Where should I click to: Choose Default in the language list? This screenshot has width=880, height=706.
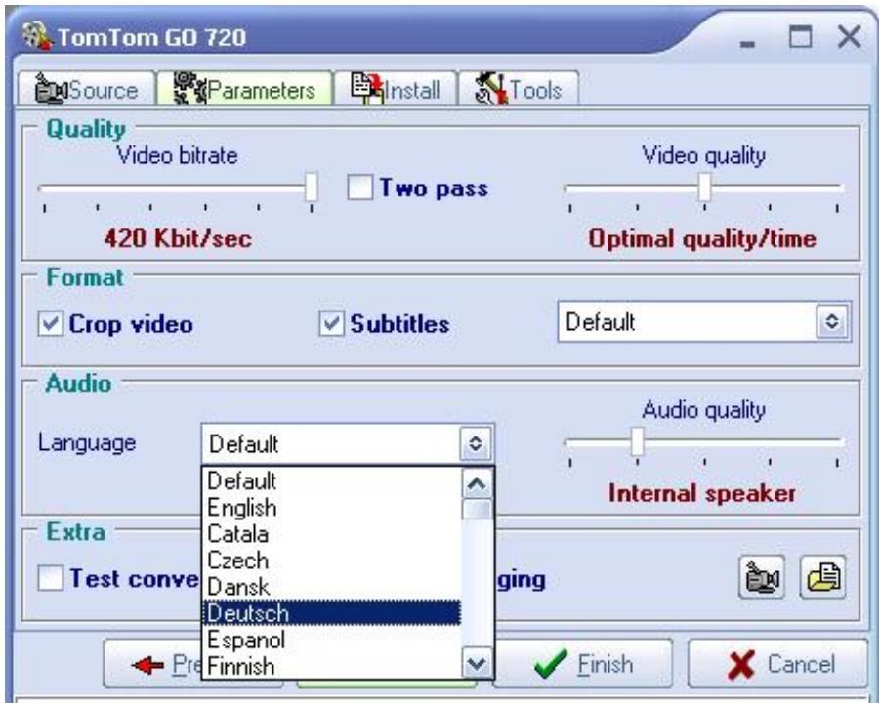click(331, 481)
